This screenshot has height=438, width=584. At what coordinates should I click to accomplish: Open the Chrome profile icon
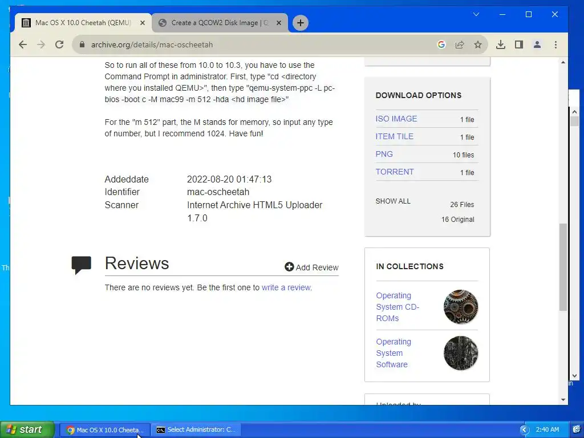[x=537, y=44]
